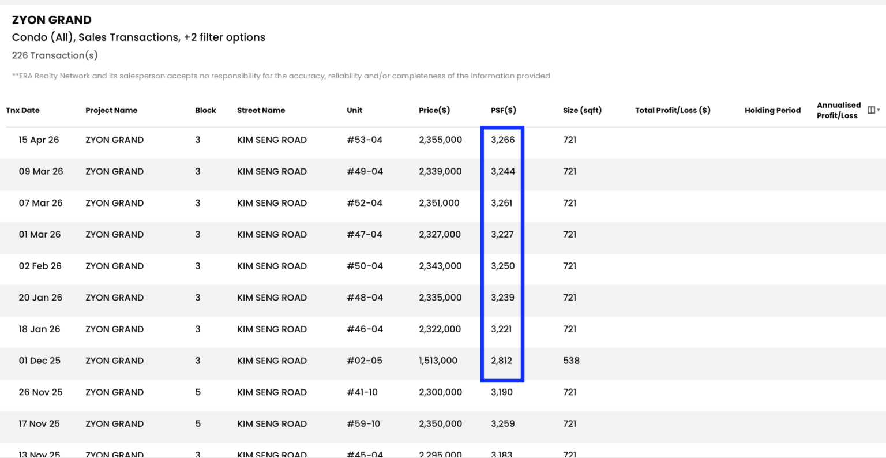Viewport: 886px width, 458px height.
Task: Click the 538 sqft size cell
Action: [571, 361]
